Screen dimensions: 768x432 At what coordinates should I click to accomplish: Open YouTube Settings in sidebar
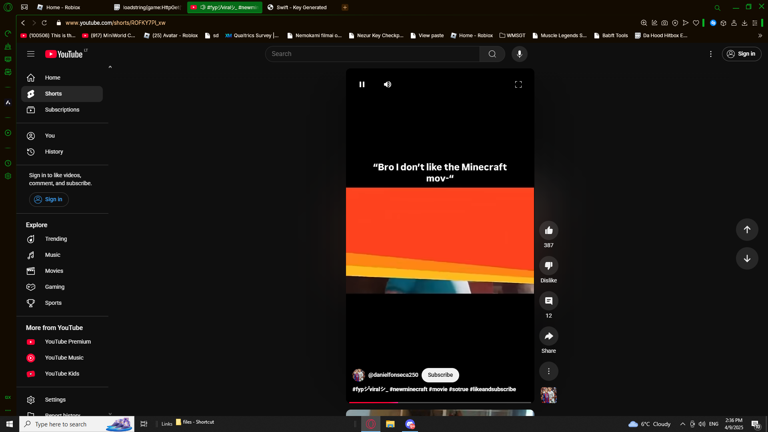coord(62,400)
